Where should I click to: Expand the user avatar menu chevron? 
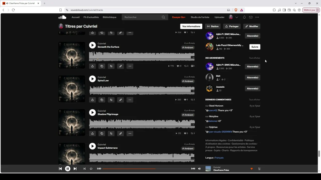coord(236,17)
